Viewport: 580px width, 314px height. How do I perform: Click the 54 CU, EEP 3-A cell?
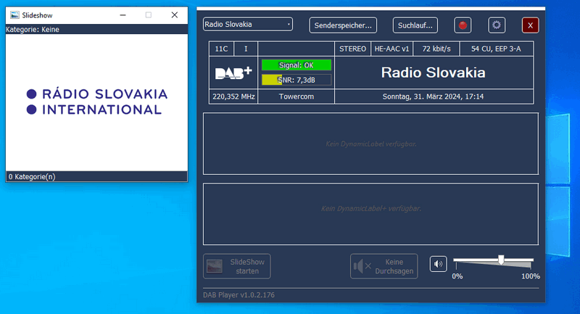pos(496,49)
